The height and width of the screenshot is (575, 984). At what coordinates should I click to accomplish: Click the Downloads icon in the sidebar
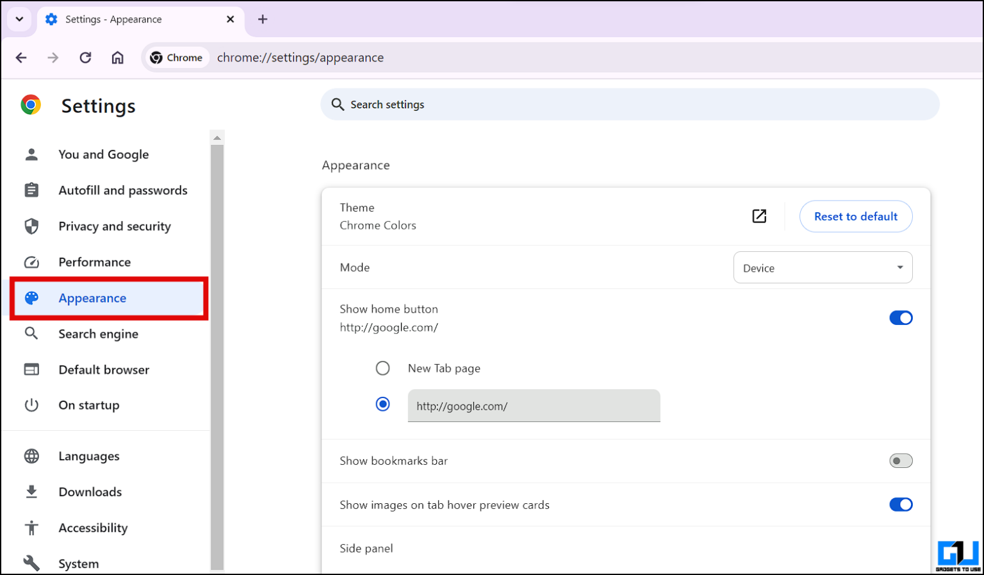[x=31, y=492]
